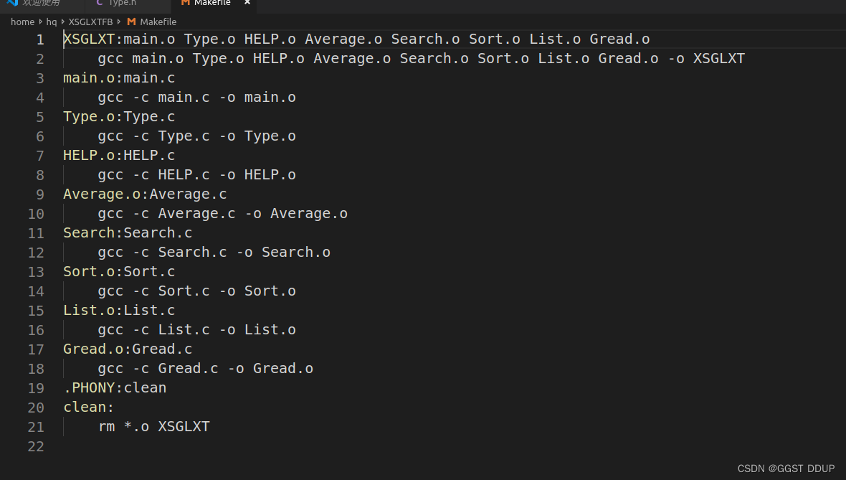Click the rm *.o XSGLXT command line
Screen dimensions: 846x480
click(153, 426)
